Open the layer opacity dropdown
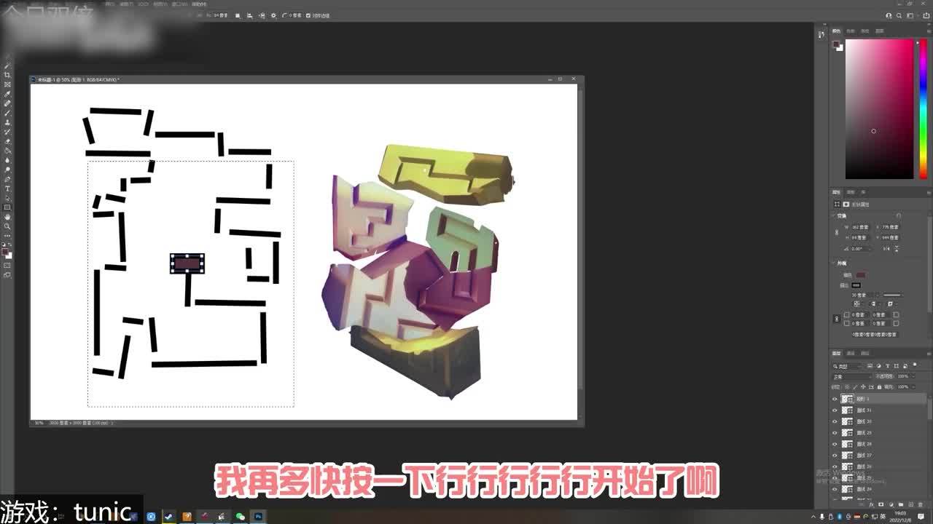This screenshot has height=524, width=933. coord(905,376)
